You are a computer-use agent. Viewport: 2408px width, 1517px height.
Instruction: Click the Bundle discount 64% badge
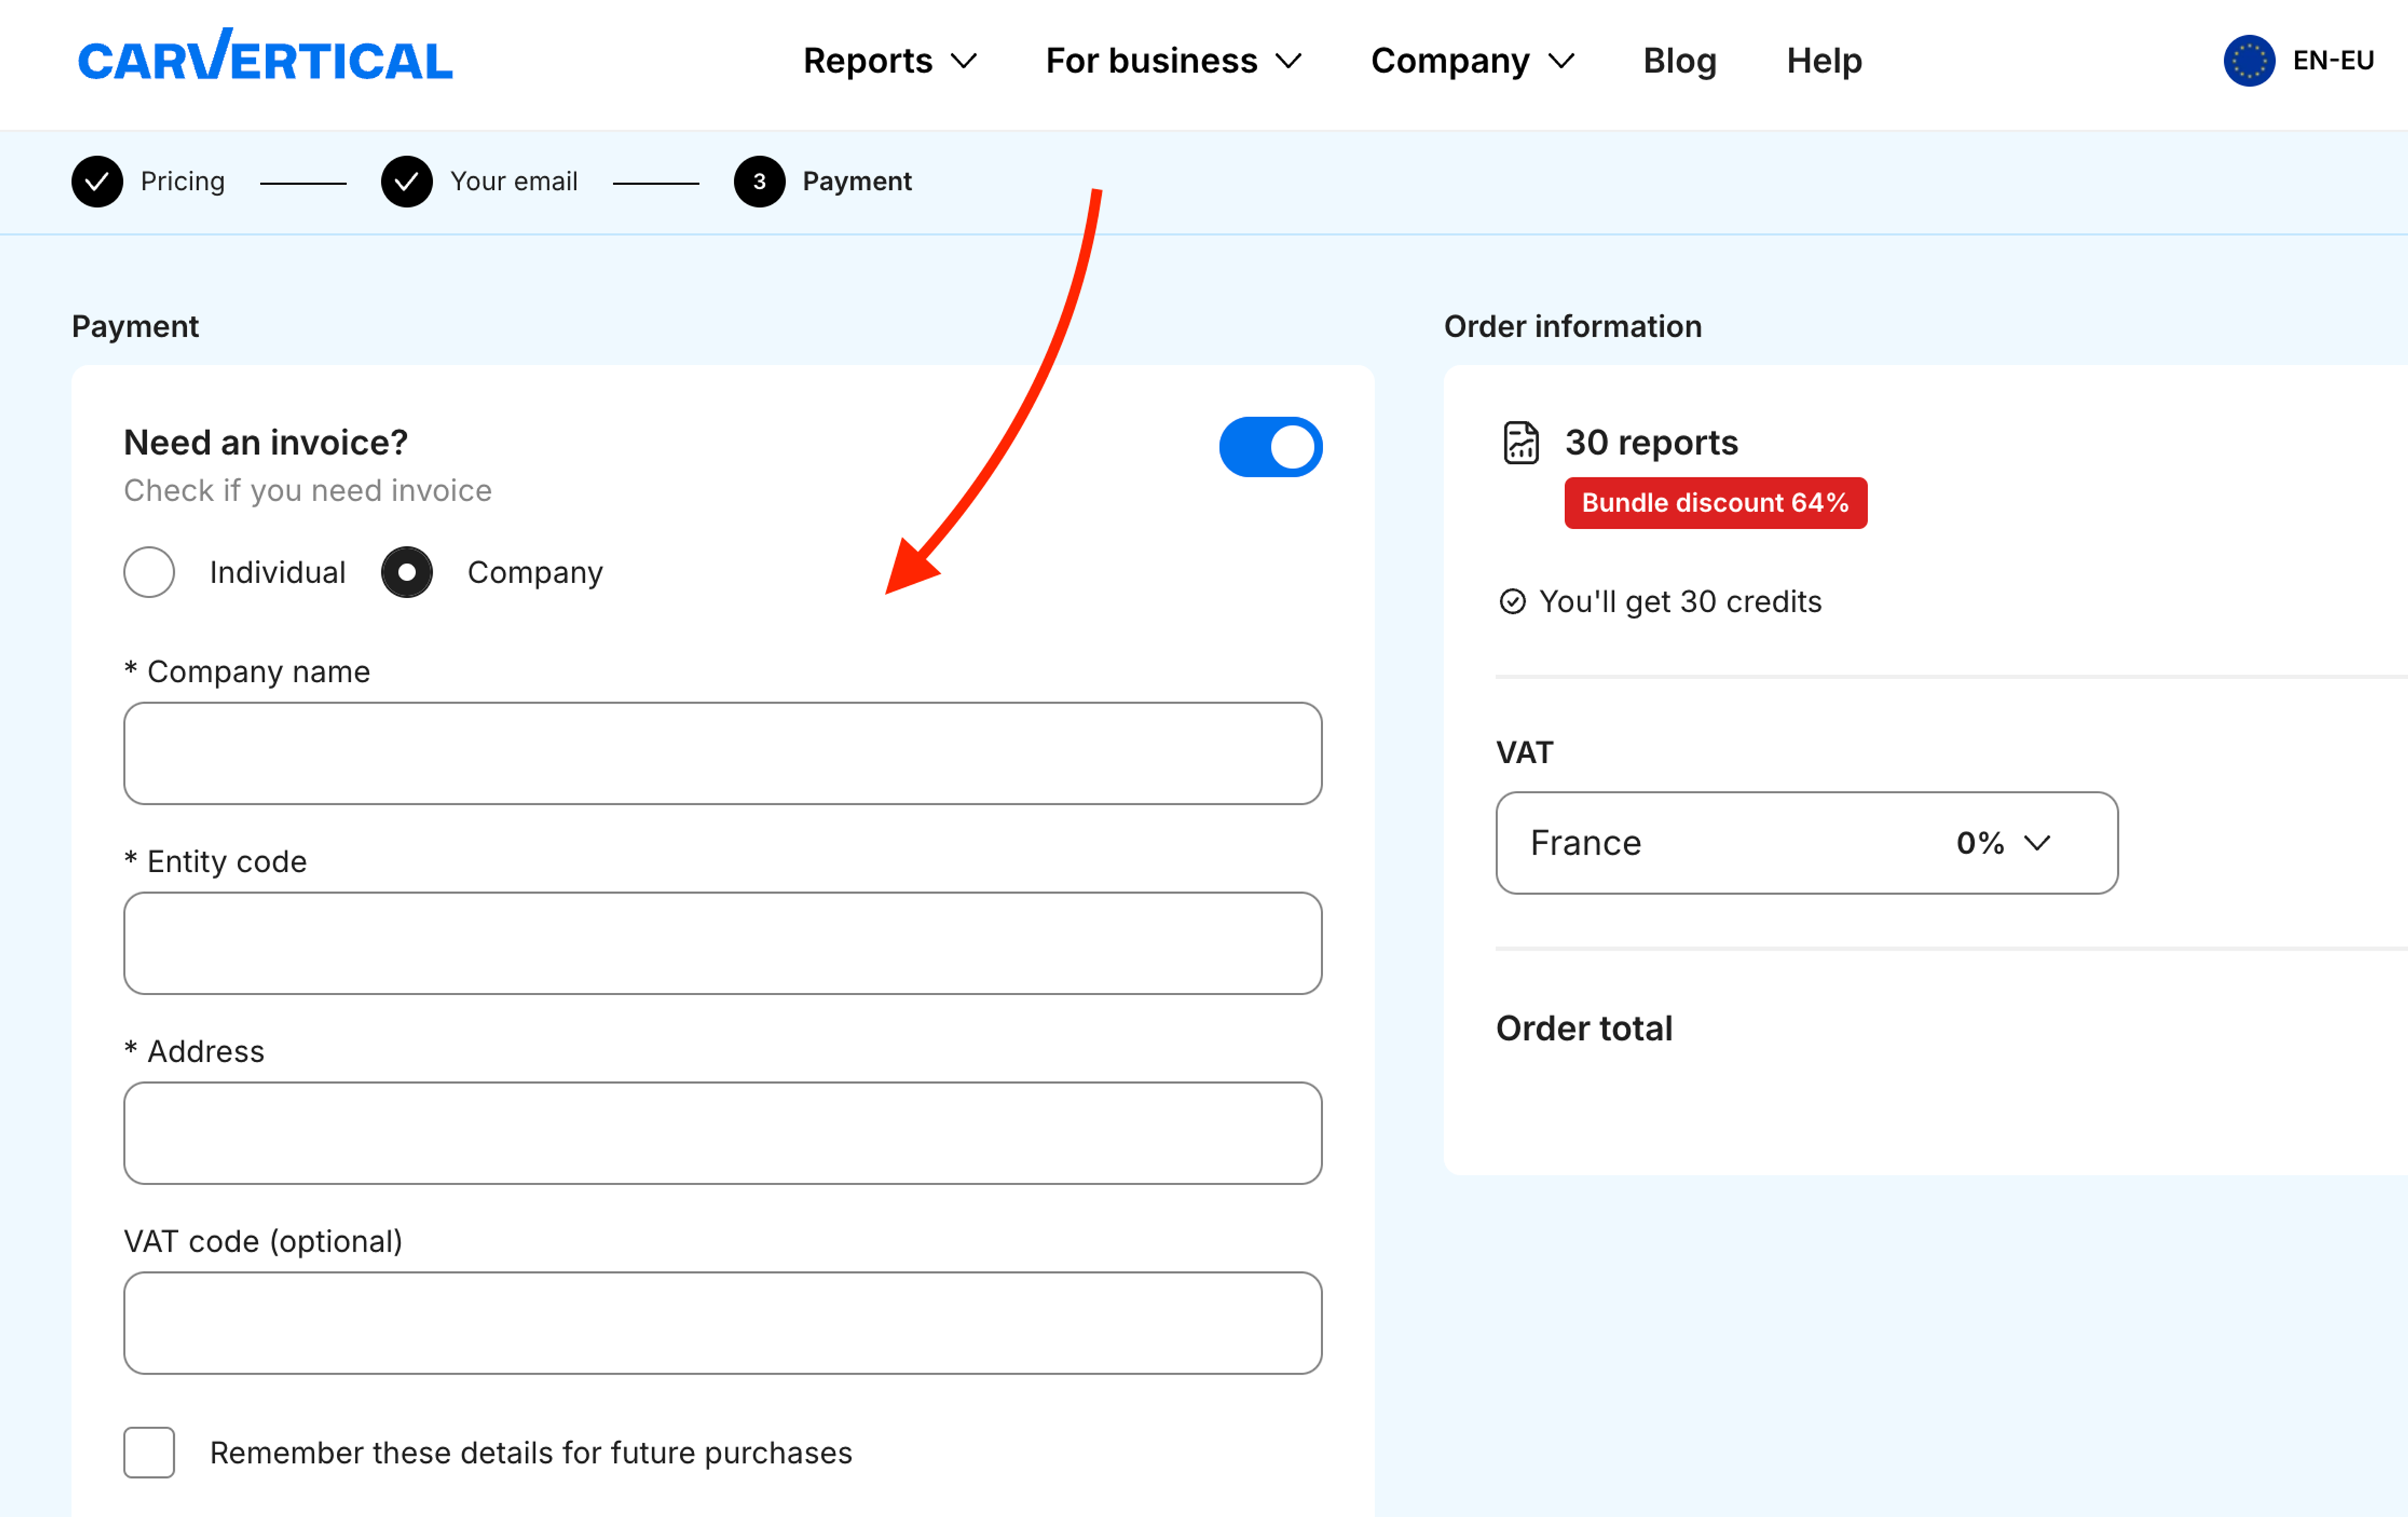[1714, 503]
